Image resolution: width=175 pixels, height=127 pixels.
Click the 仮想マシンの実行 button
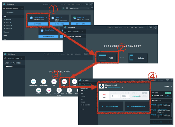(x=81, y=24)
